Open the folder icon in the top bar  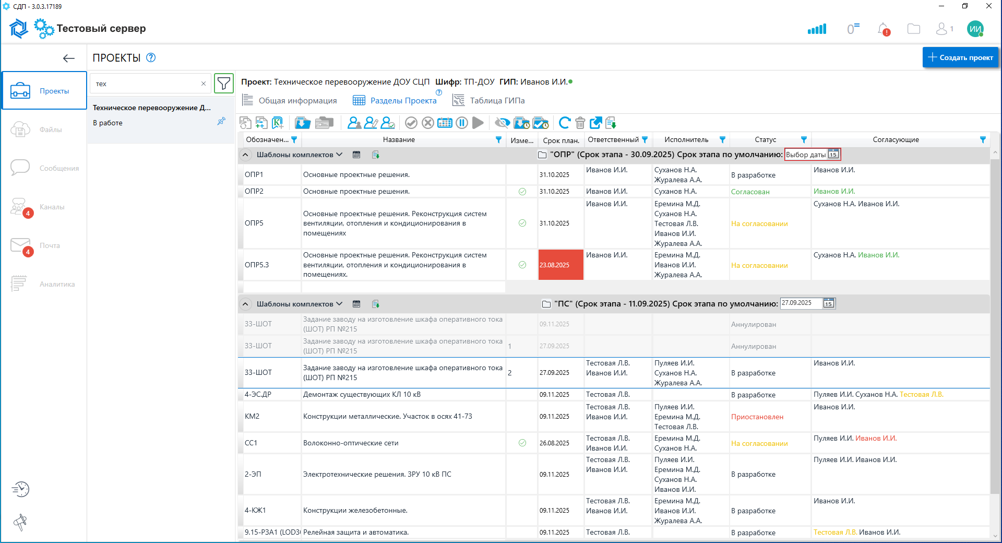tap(914, 29)
